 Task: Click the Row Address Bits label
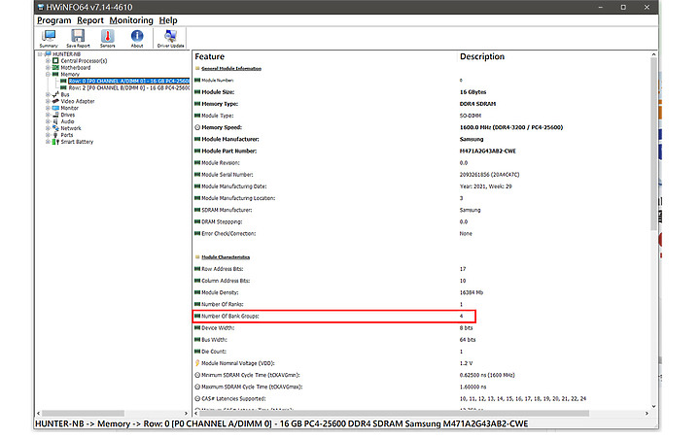tap(223, 269)
